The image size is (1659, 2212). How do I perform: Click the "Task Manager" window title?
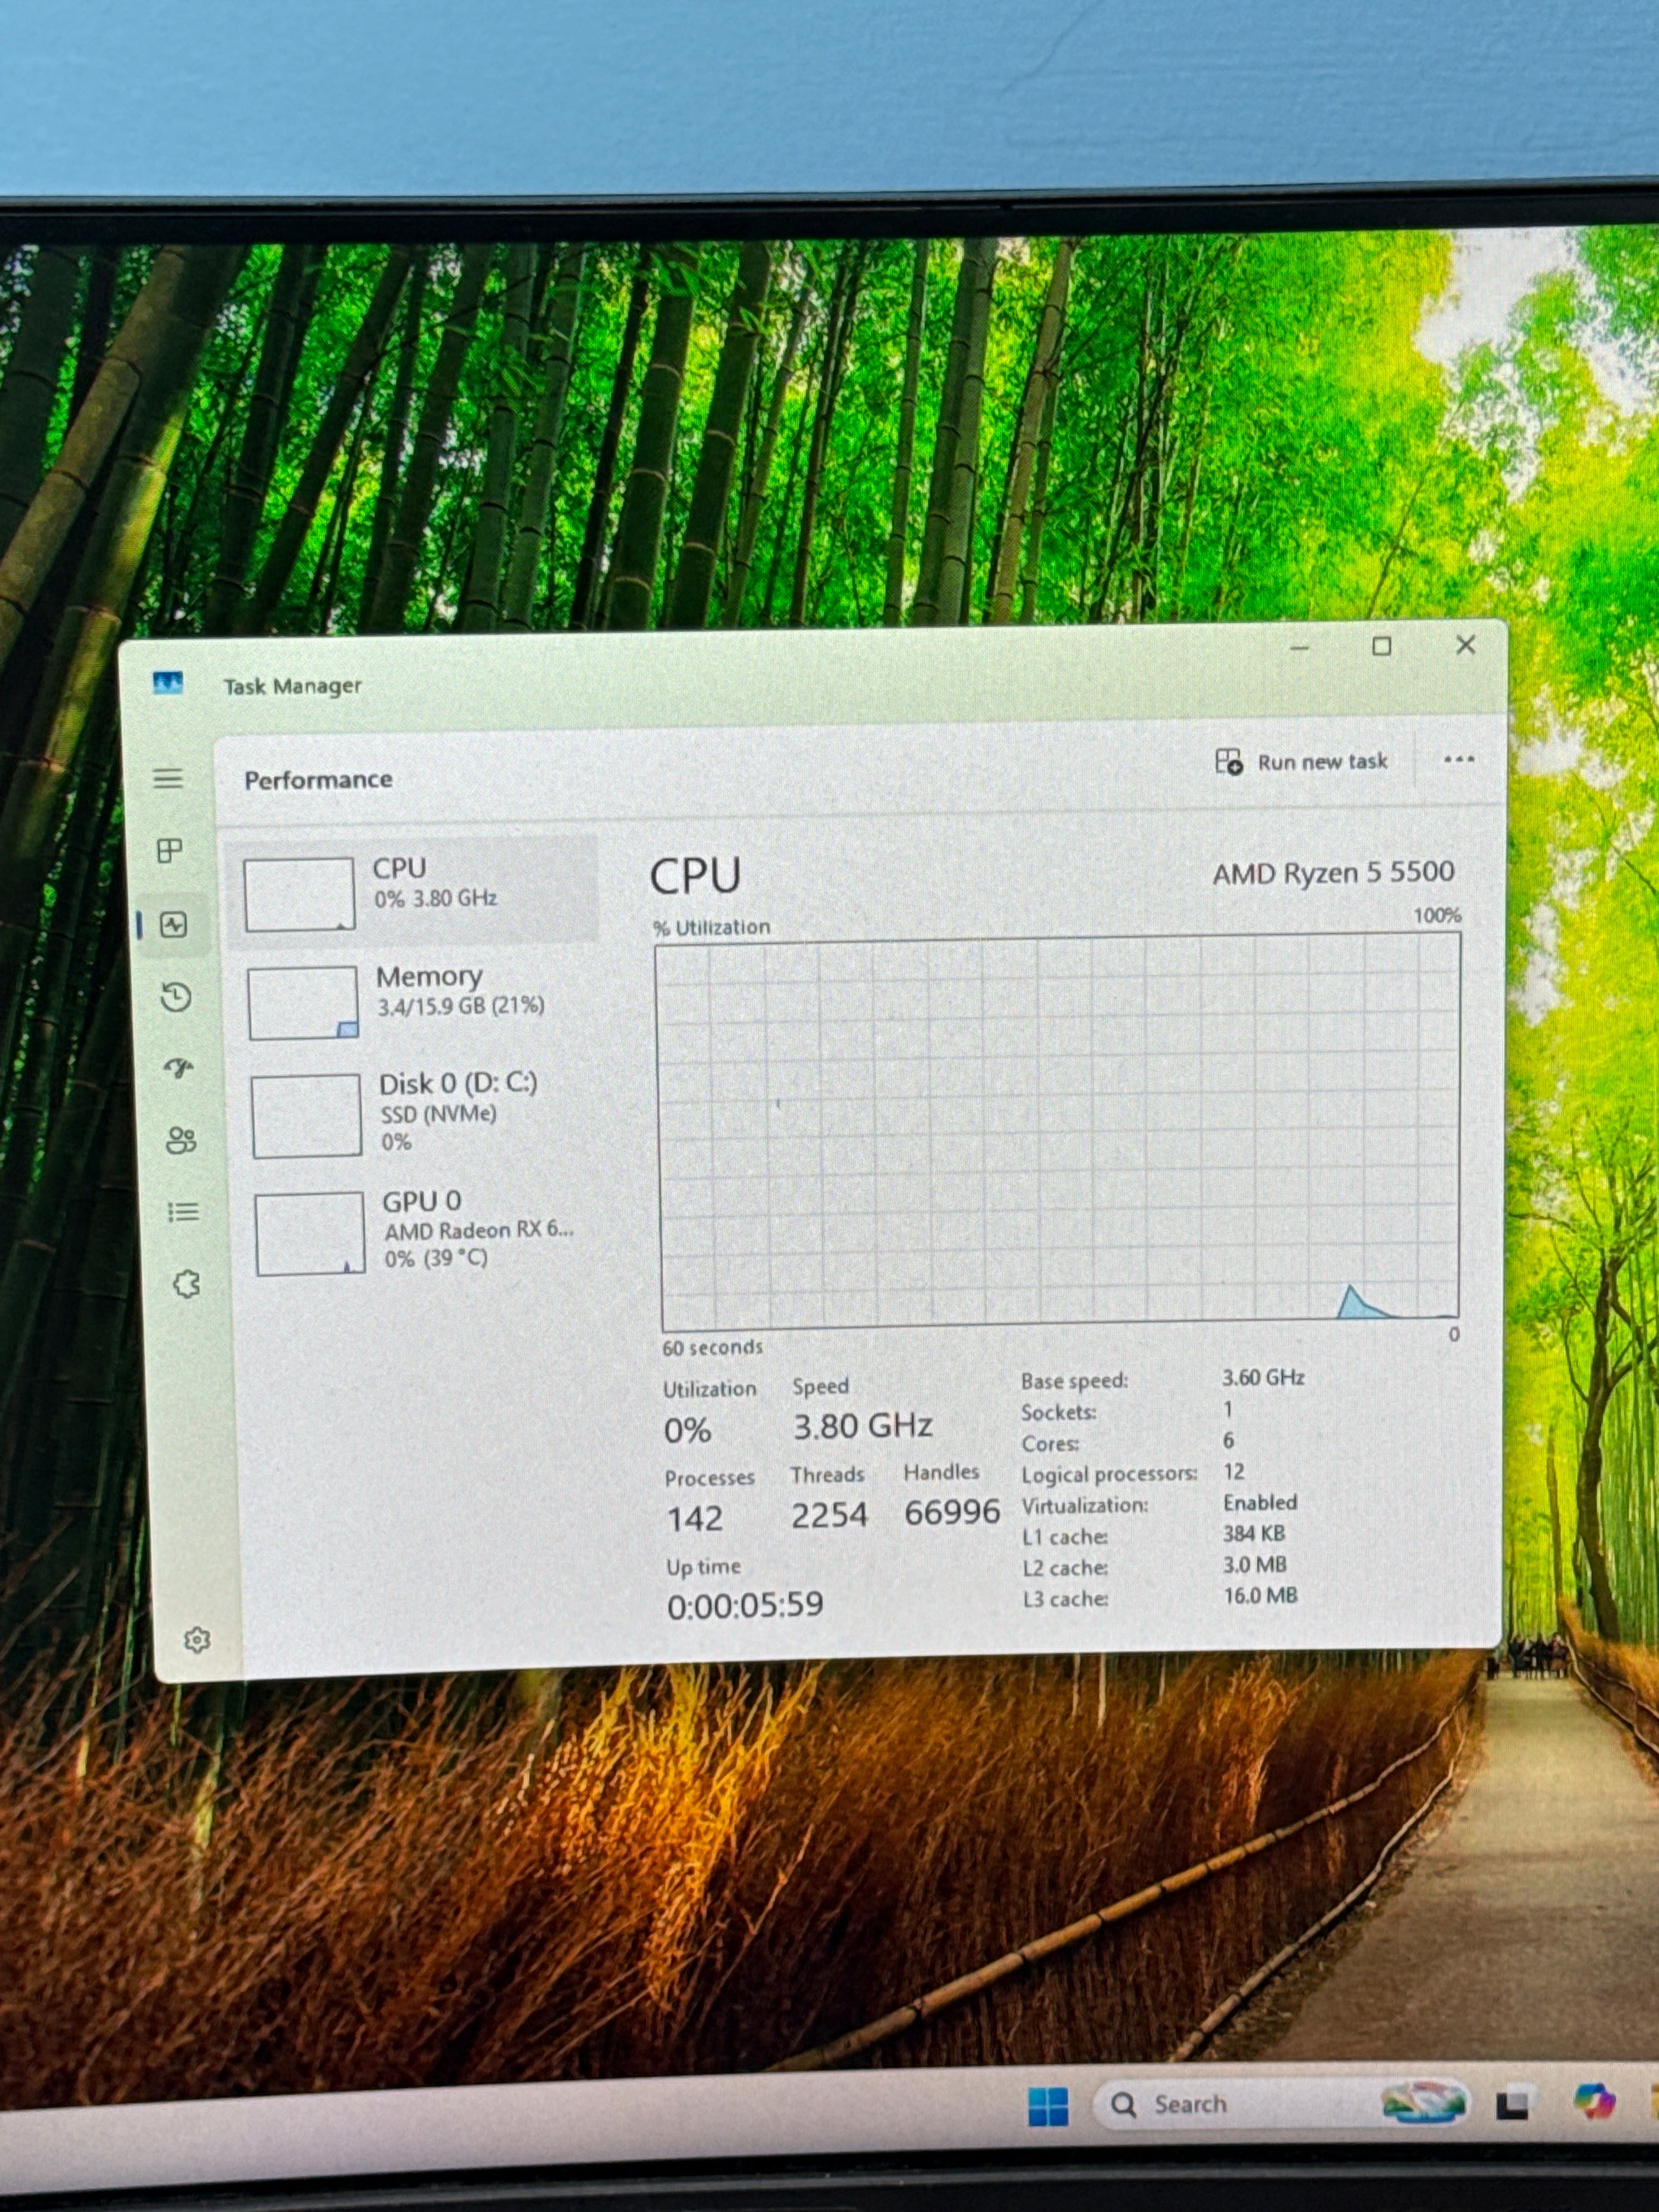[292, 686]
